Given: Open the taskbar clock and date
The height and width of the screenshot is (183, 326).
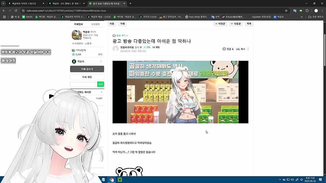Looking at the screenshot, I should click(310, 180).
